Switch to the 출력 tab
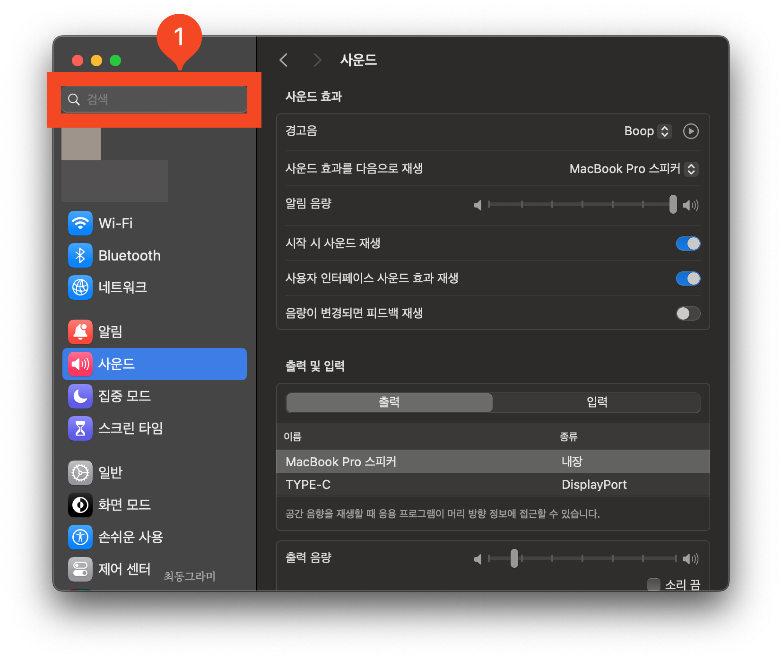The height and width of the screenshot is (661, 782). point(389,402)
